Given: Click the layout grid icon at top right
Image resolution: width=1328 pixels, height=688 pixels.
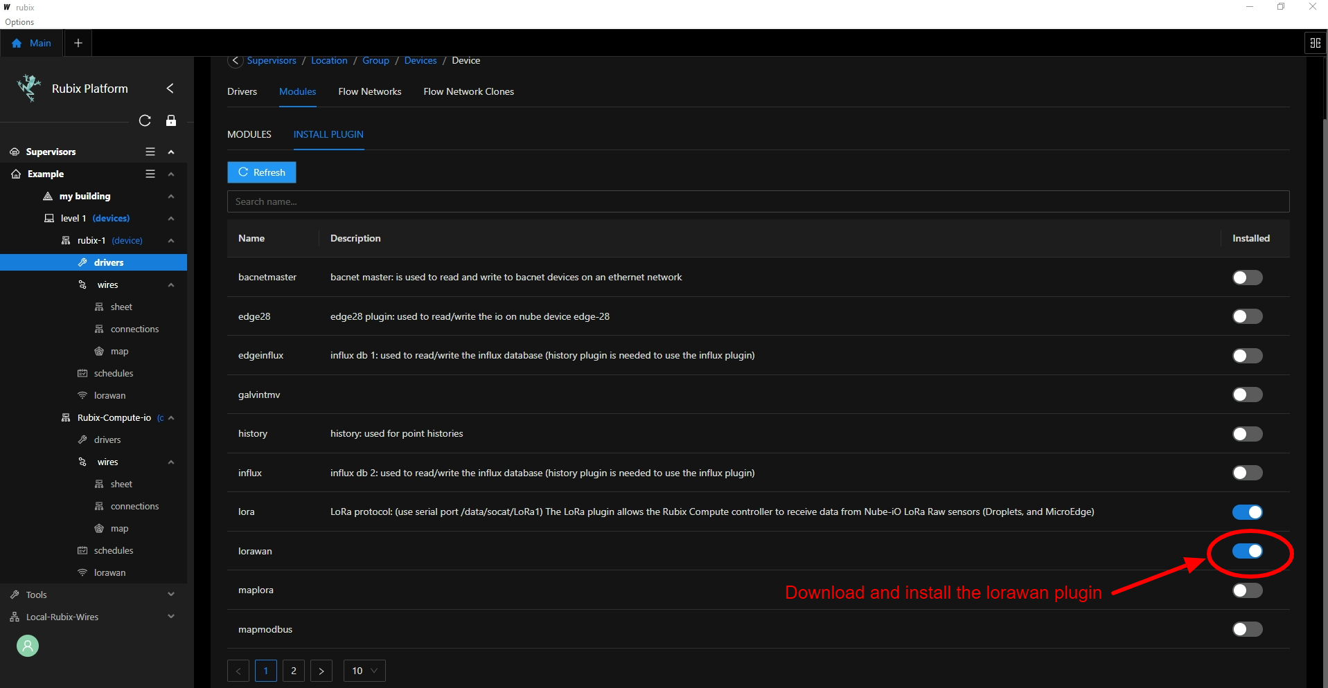Looking at the screenshot, I should [x=1316, y=43].
